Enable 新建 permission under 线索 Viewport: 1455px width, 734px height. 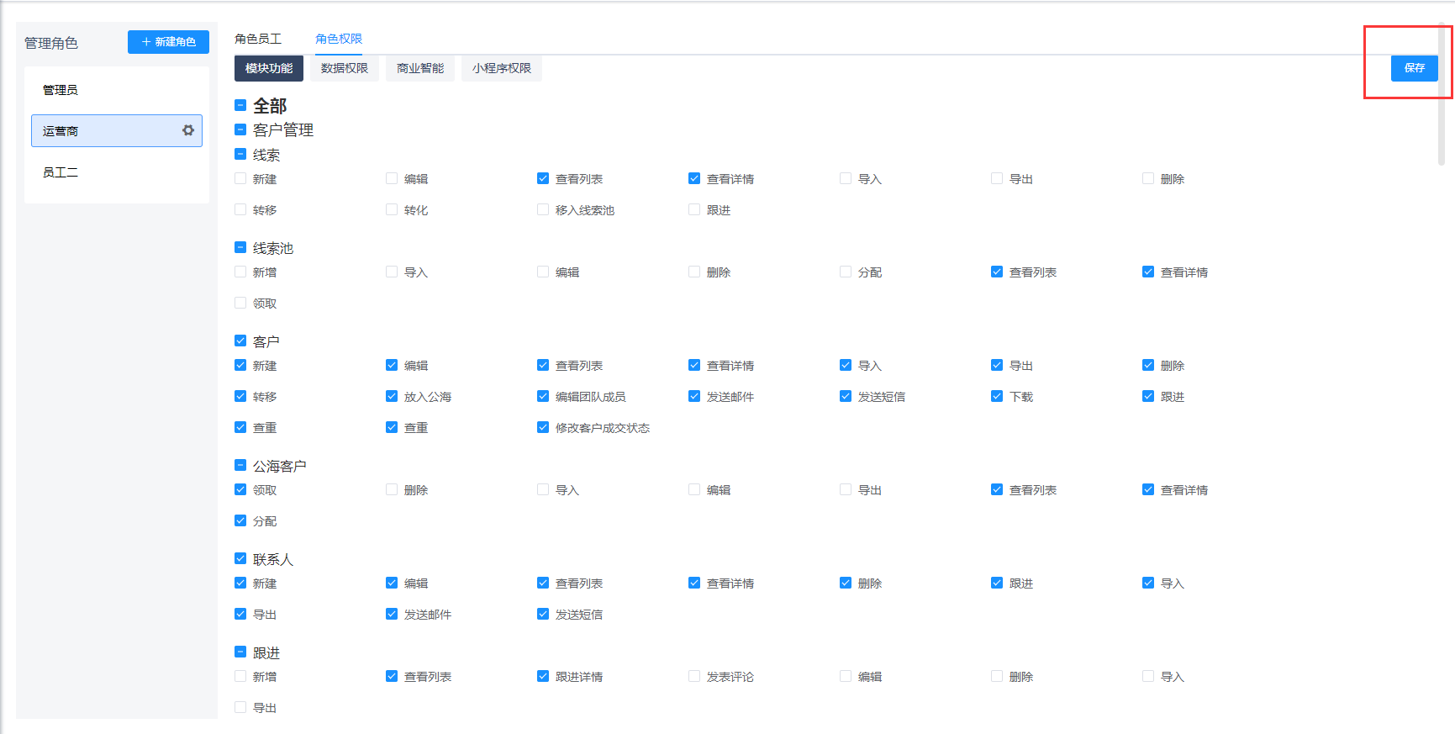coord(240,179)
